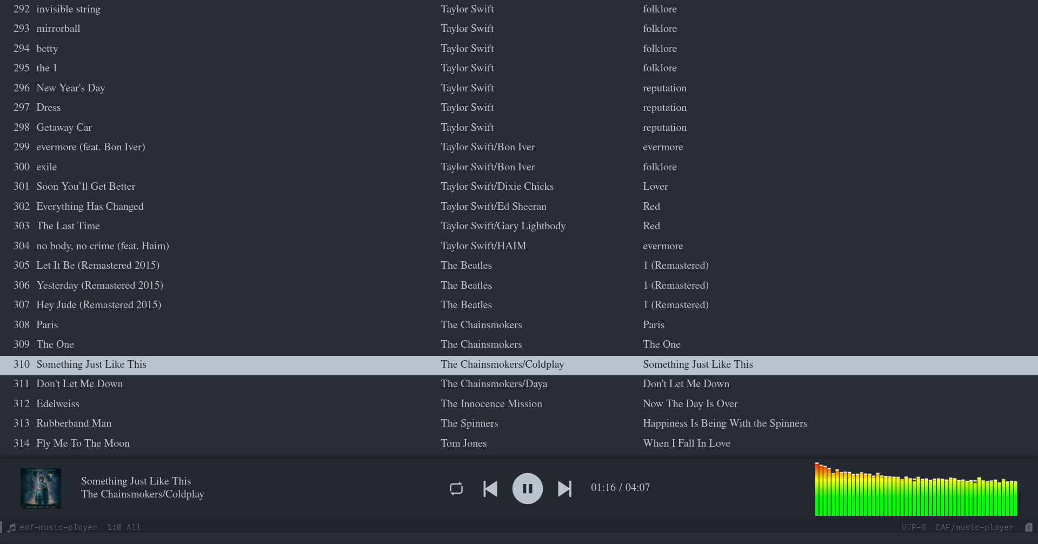Select song 'invisible string'
Image resolution: width=1038 pixels, height=544 pixels.
[68, 9]
